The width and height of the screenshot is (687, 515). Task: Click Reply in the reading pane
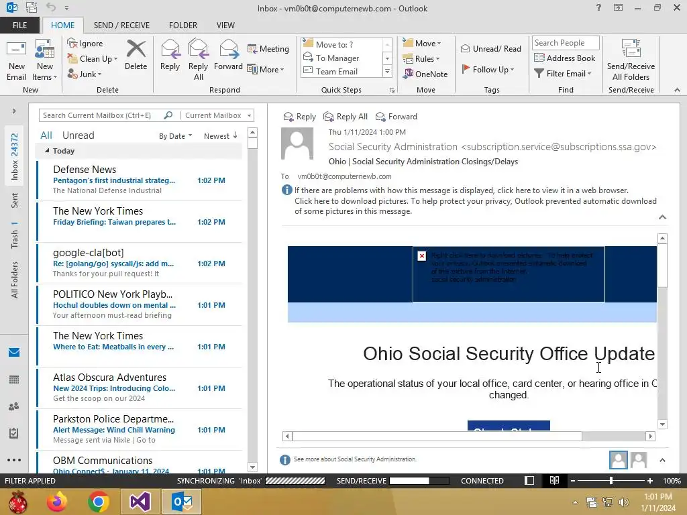tap(300, 117)
